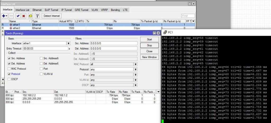Open the funnel Filter icon
The height and width of the screenshot is (123, 271).
(37, 16)
